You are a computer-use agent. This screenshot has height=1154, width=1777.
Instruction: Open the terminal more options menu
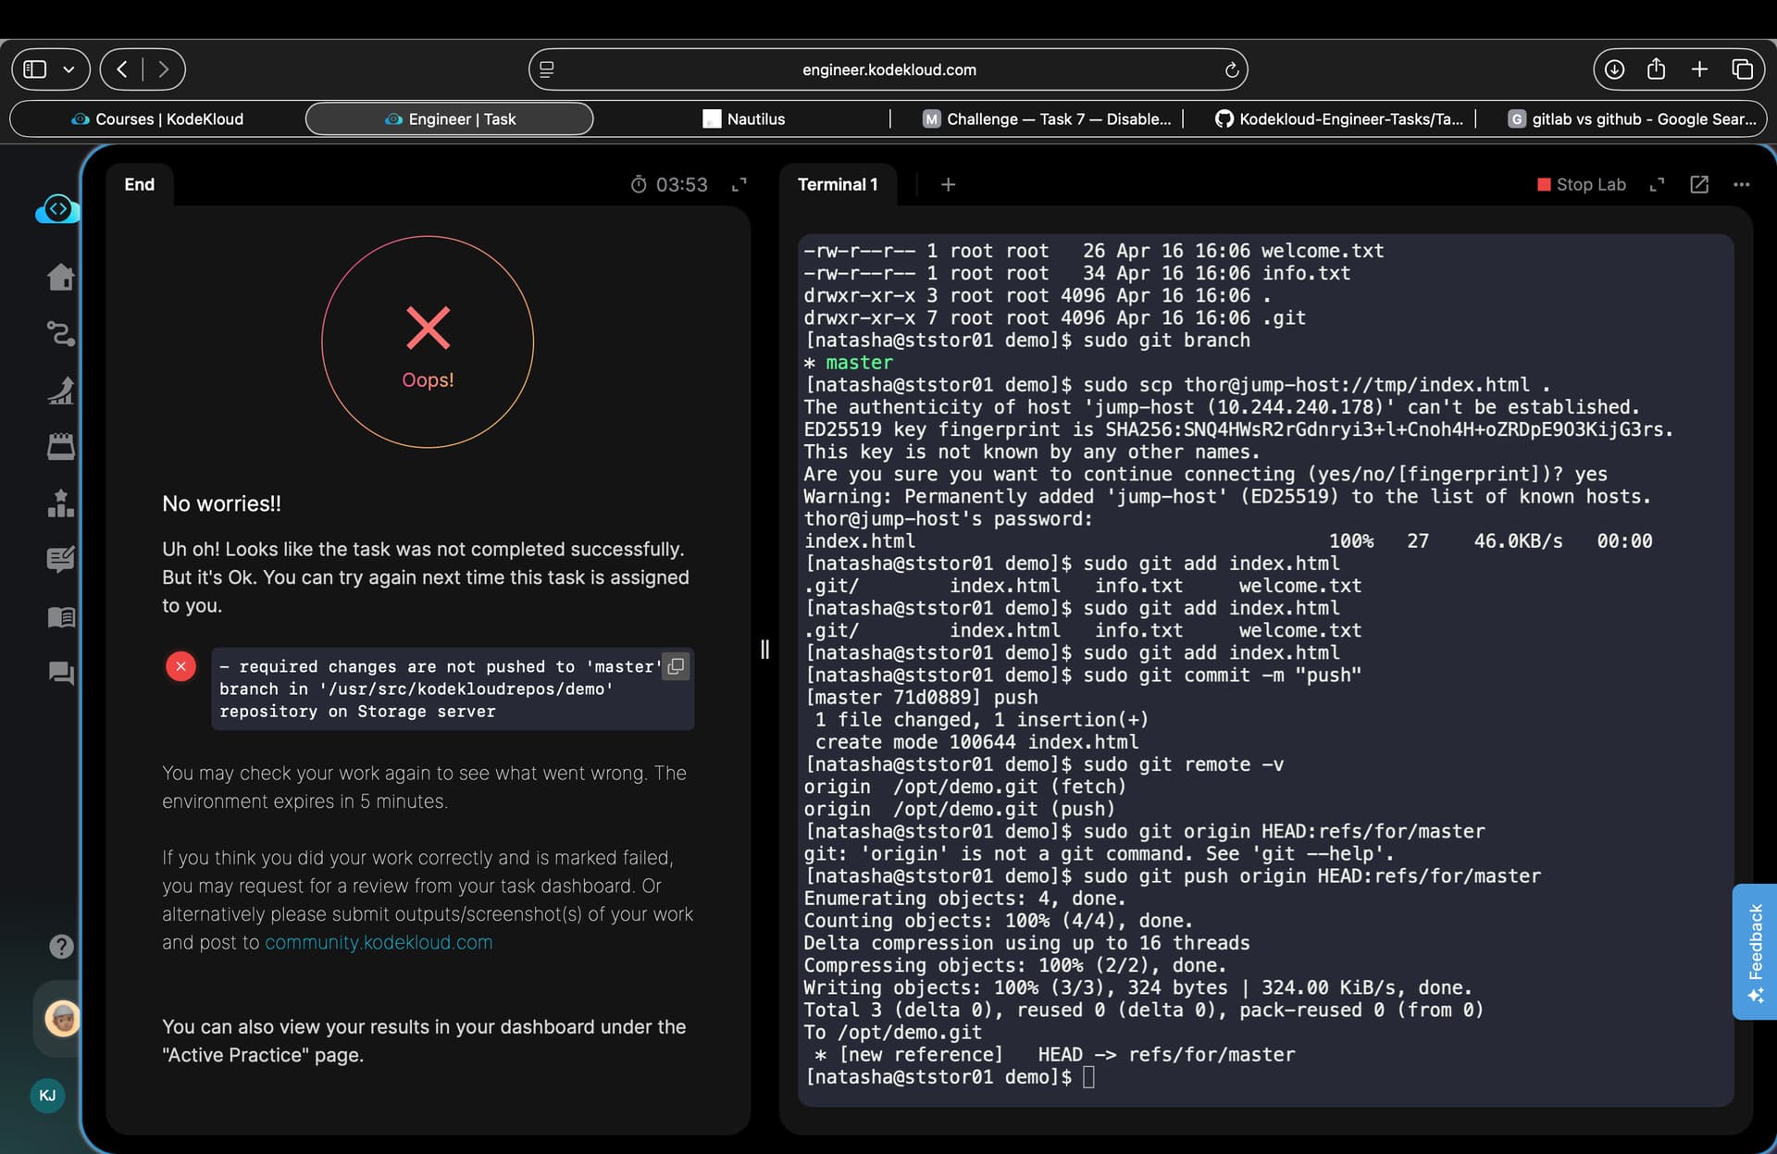coord(1741,184)
